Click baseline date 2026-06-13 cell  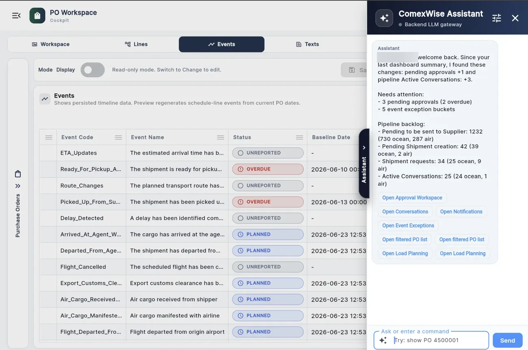(337, 202)
